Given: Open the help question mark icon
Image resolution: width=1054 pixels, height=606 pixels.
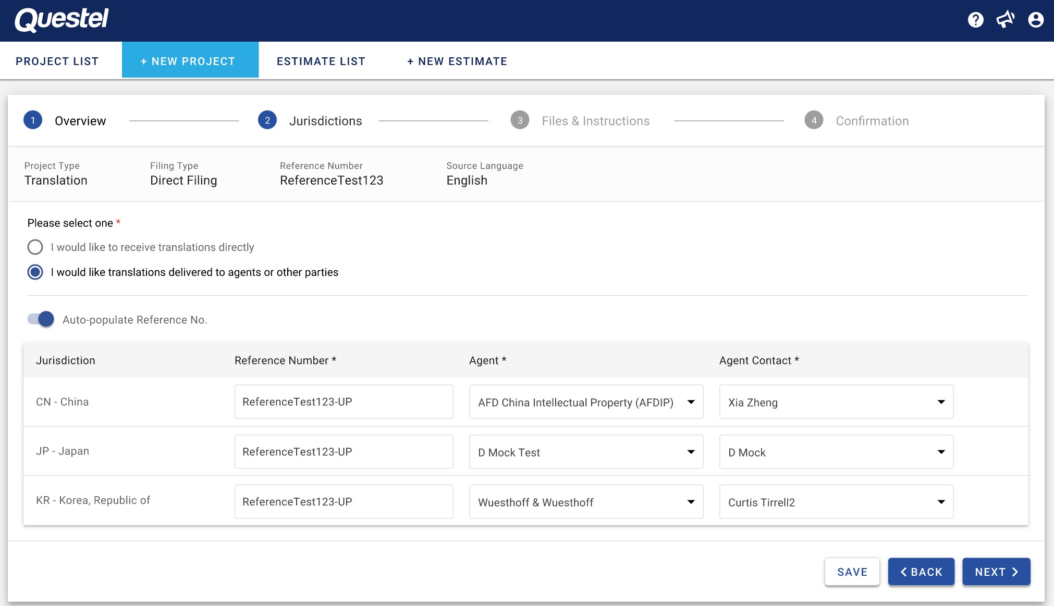Looking at the screenshot, I should (x=975, y=20).
